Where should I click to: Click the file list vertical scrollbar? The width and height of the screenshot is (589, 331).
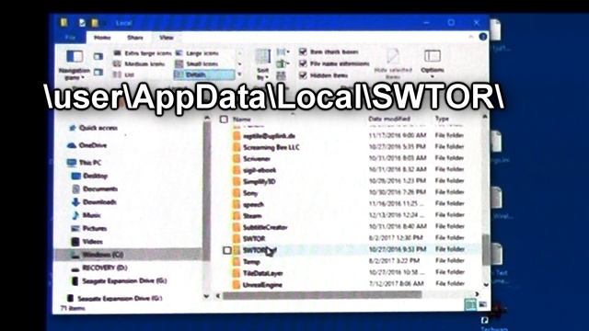[x=486, y=250]
